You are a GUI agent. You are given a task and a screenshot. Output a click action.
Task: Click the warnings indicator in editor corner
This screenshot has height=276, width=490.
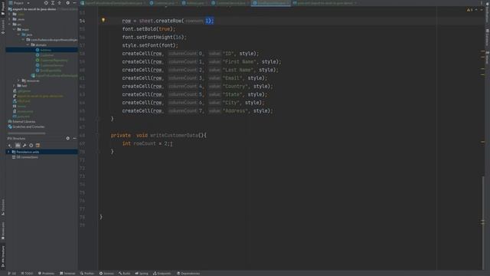coord(469,10)
